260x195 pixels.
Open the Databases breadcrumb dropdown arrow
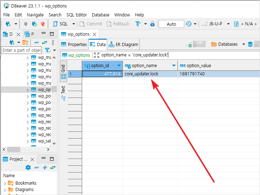pyautogui.click(x=244, y=44)
